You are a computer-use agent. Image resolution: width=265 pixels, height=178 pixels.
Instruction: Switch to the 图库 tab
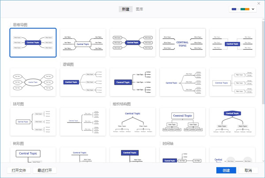[x=140, y=9]
